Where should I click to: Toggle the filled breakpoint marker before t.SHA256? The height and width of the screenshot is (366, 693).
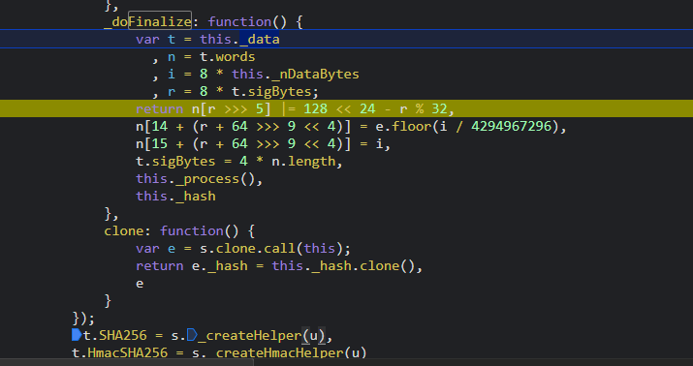[x=77, y=335]
